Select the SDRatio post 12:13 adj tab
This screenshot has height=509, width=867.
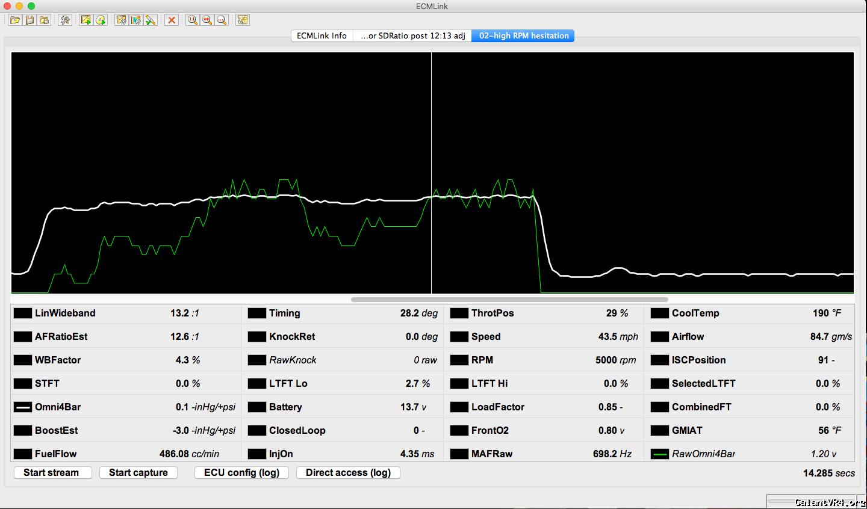click(x=412, y=36)
